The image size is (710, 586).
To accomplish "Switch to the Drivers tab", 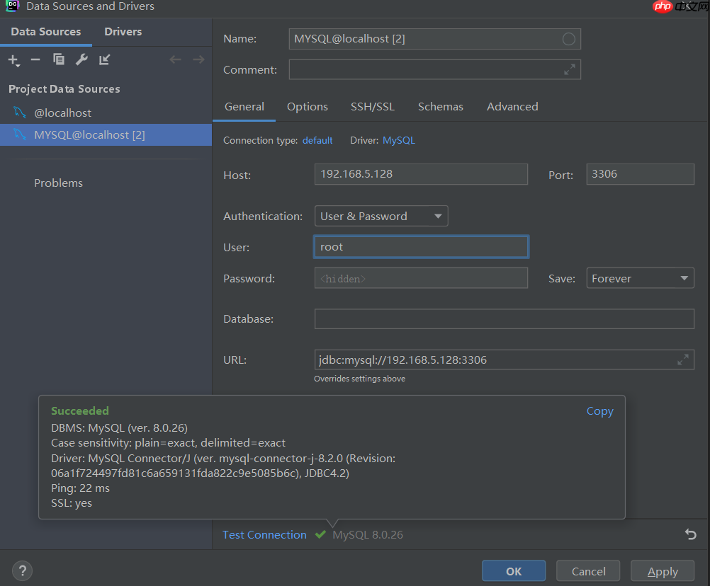I will click(123, 32).
